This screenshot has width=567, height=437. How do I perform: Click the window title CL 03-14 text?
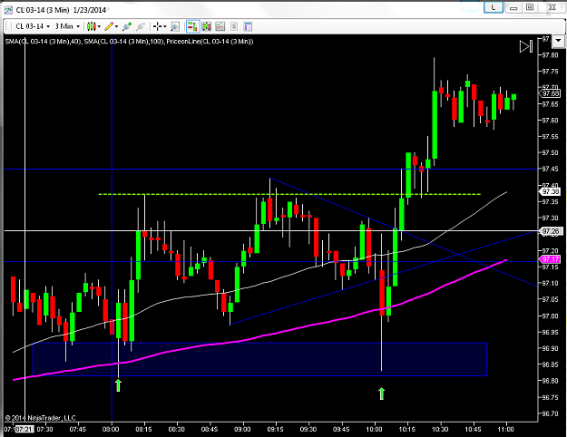[x=61, y=10]
